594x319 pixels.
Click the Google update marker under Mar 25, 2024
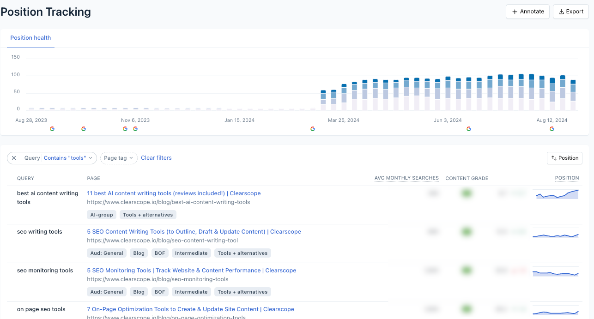click(x=313, y=129)
